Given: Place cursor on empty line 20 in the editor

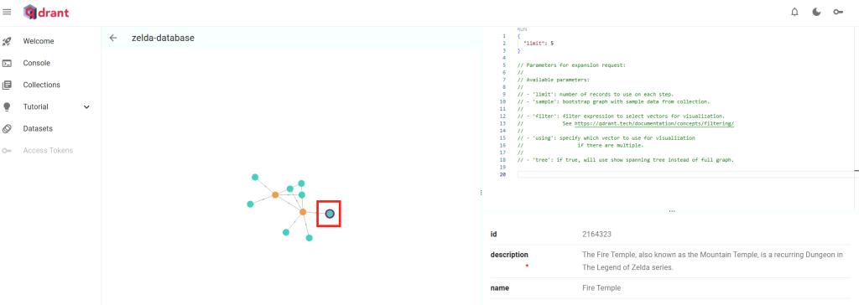Looking at the screenshot, I should click(685, 174).
